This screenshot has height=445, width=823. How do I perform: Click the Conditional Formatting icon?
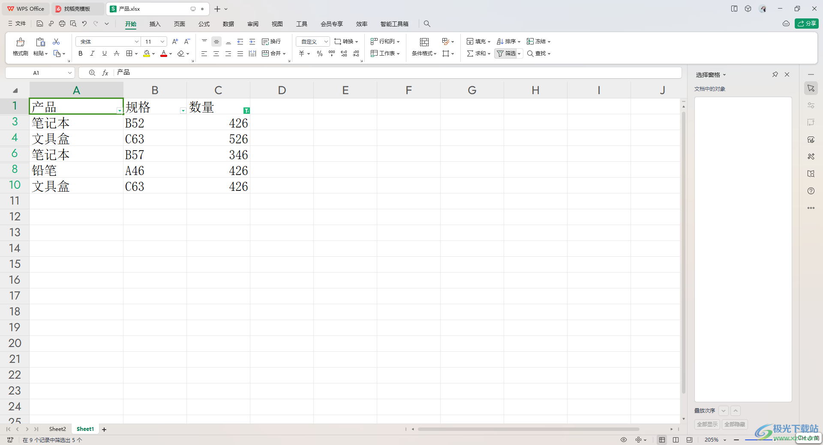pos(424,42)
